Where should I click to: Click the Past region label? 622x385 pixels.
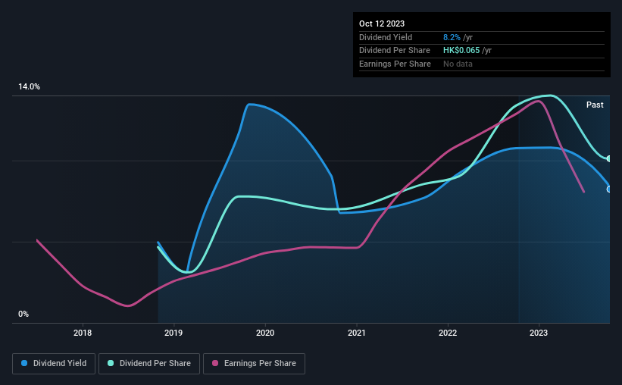[x=595, y=105]
